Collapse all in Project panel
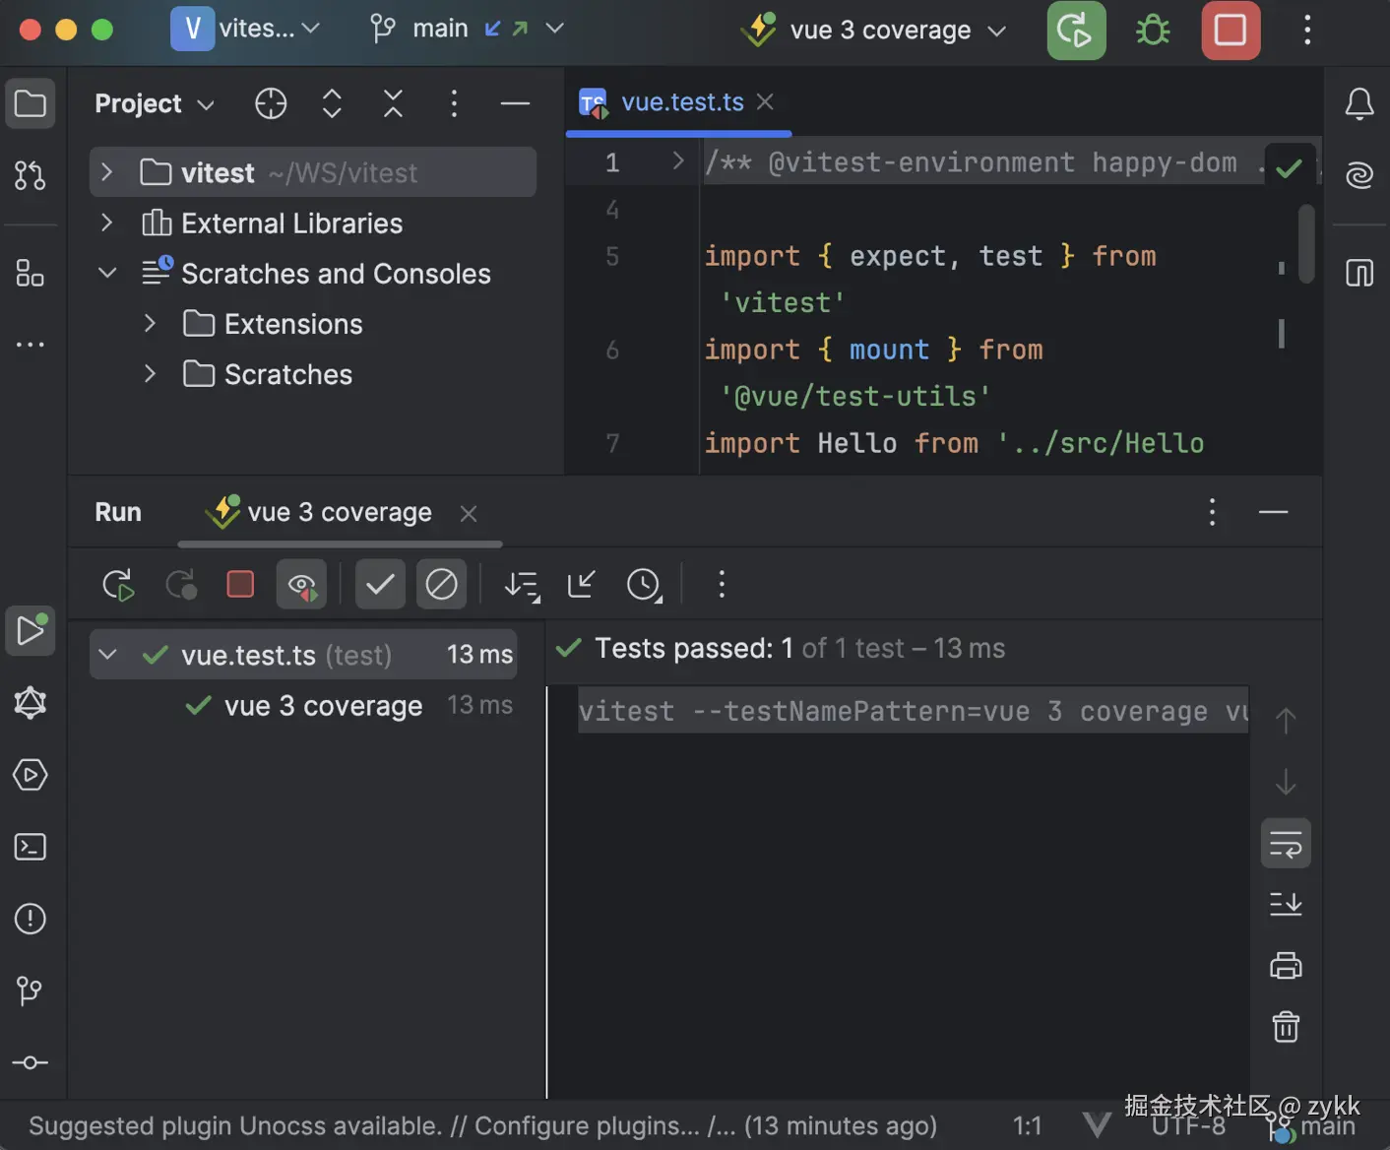 coord(393,103)
